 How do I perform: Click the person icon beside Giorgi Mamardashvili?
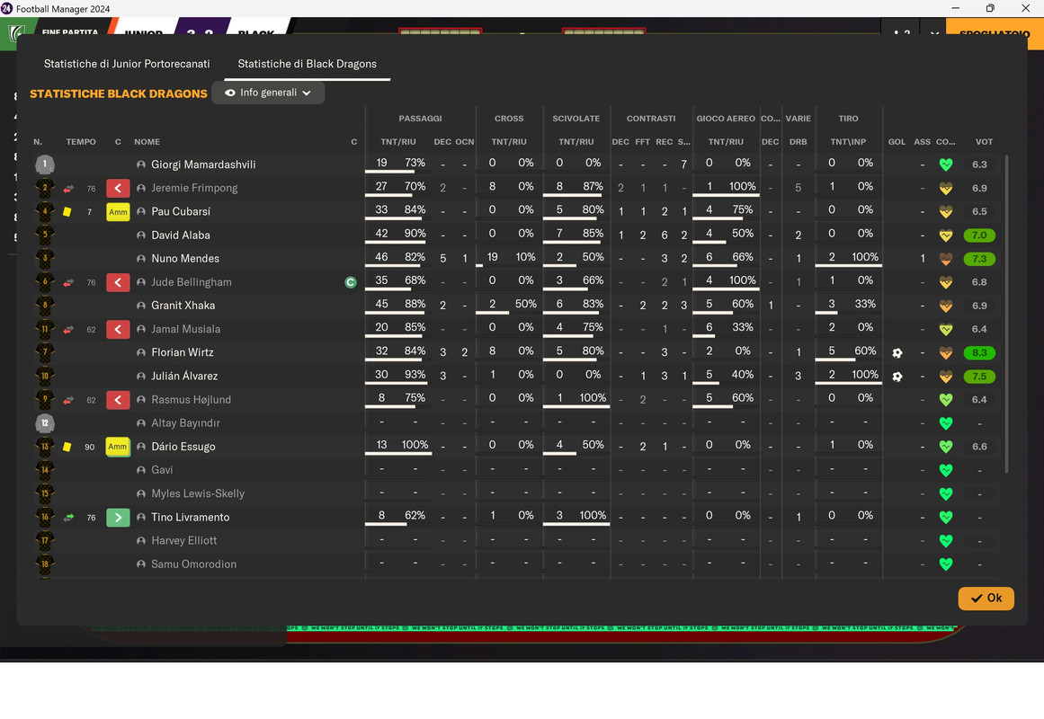(141, 164)
